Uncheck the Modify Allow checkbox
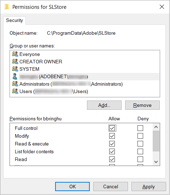Viewport: 170px width, 195px height. [112, 136]
